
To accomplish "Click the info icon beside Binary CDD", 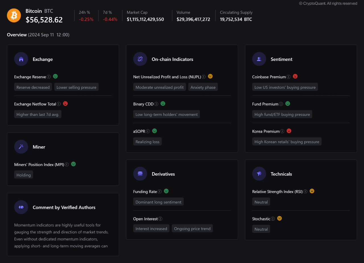I will coord(156,104).
